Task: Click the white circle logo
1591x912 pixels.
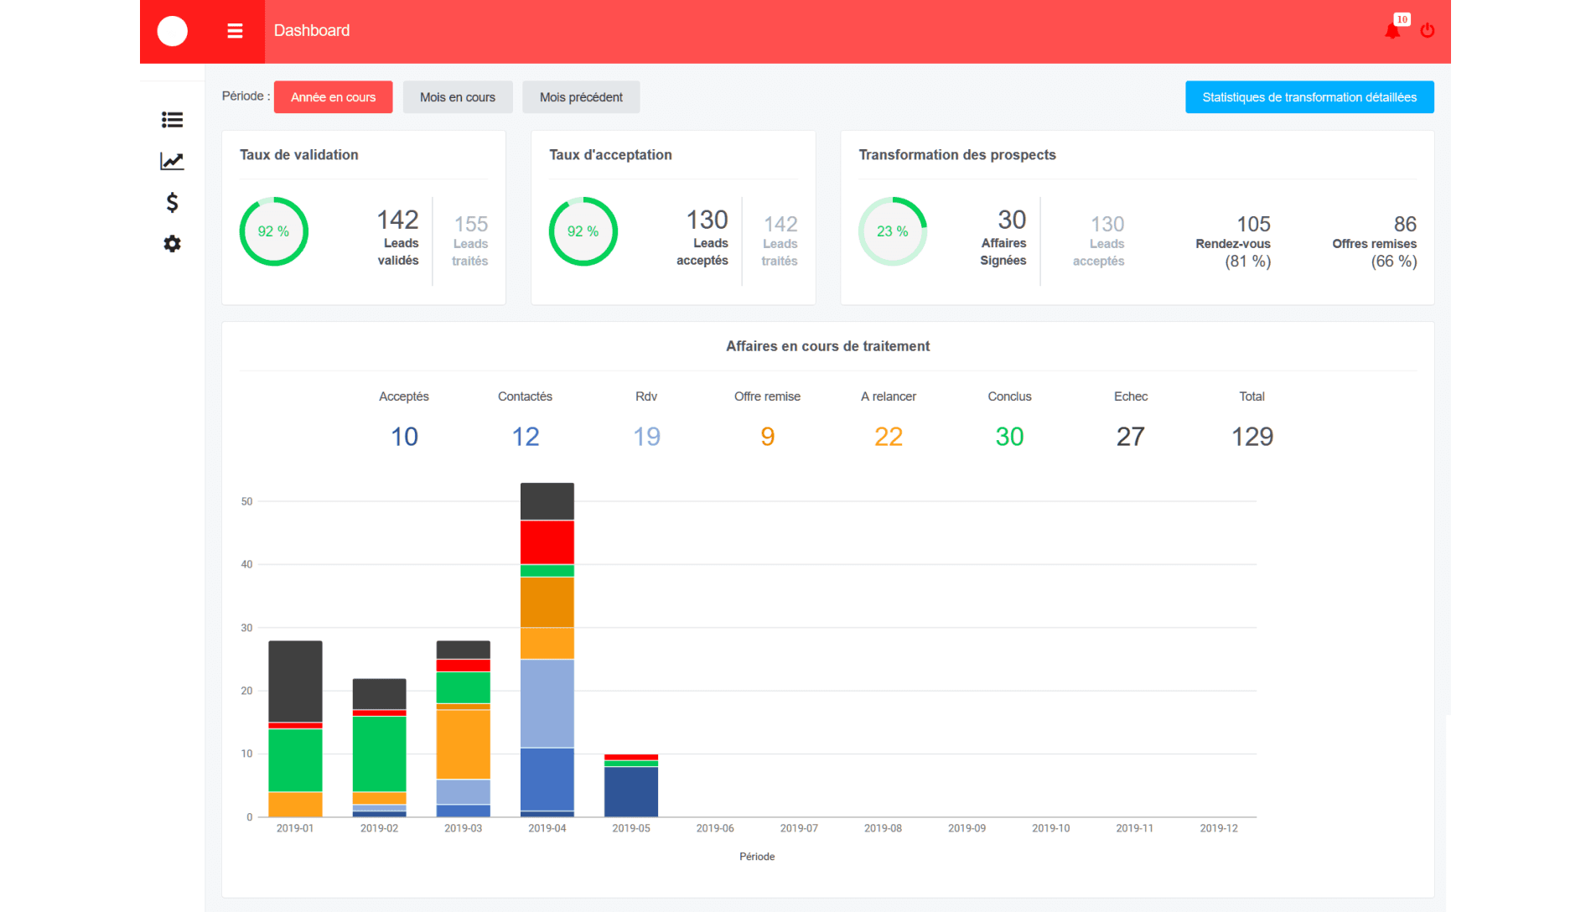Action: (173, 31)
